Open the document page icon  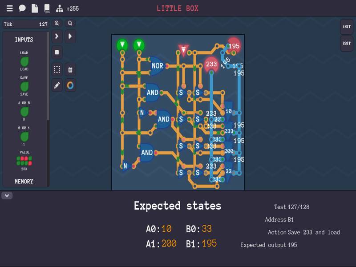point(35,8)
